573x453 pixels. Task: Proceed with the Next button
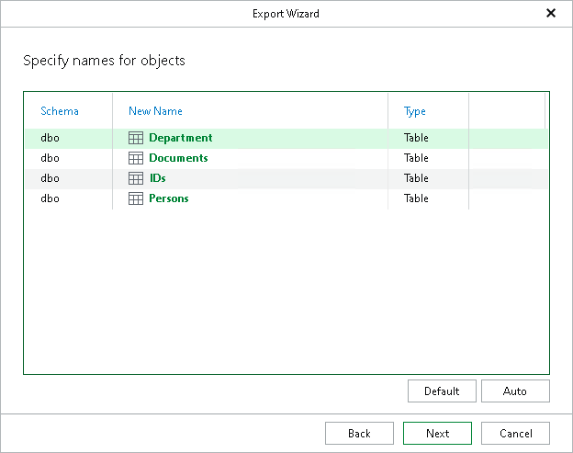pos(437,434)
